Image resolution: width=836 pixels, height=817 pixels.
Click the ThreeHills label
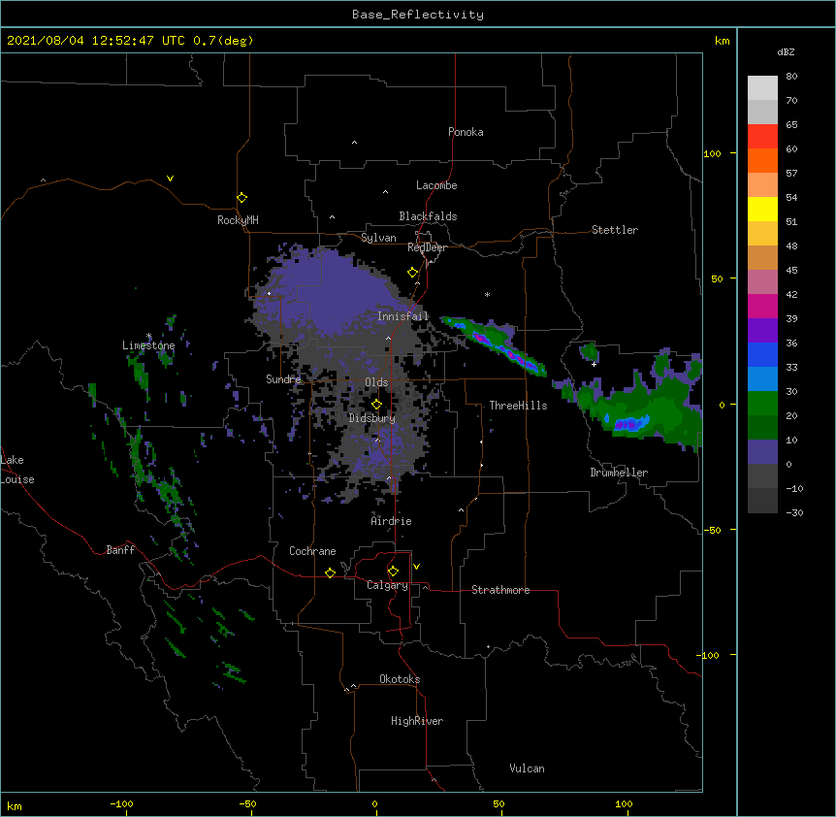518,406
